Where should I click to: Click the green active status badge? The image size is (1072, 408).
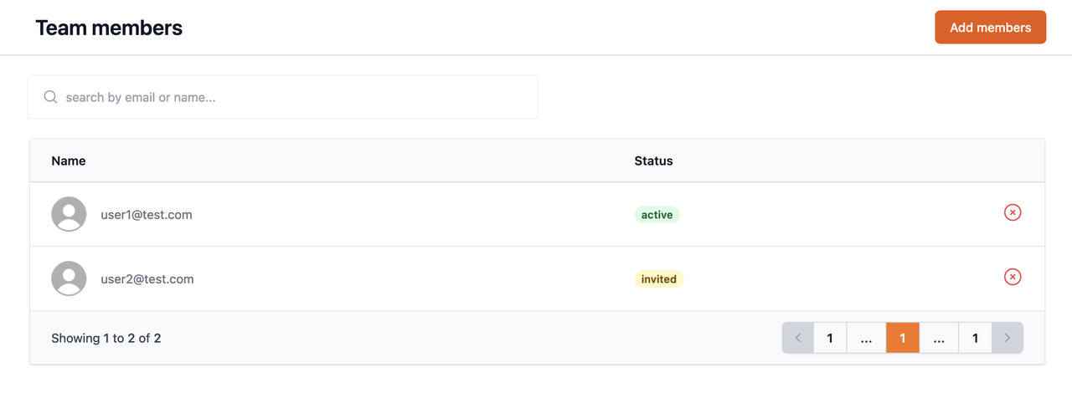pos(657,215)
